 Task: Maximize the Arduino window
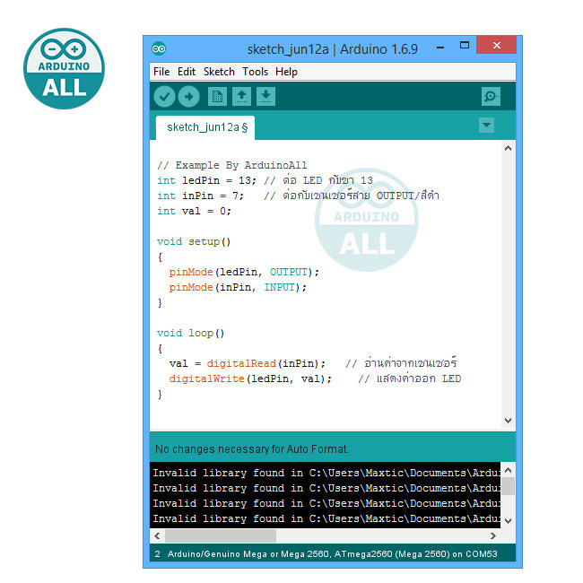[465, 46]
